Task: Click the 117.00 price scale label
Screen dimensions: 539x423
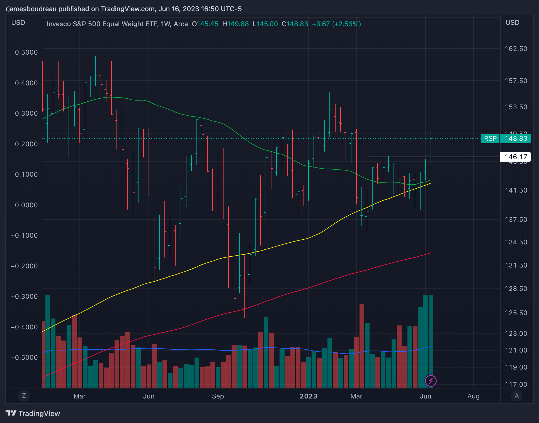Action: 516,384
